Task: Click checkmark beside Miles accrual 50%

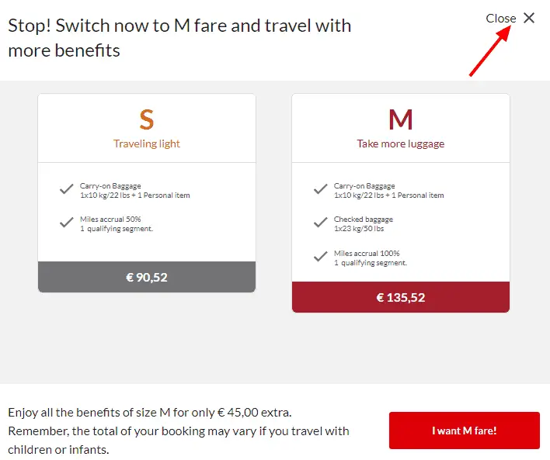Action: (x=67, y=223)
